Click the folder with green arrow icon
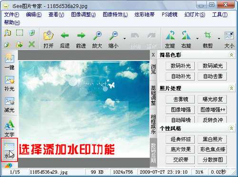This screenshot has width=238, height=177. 20,45
